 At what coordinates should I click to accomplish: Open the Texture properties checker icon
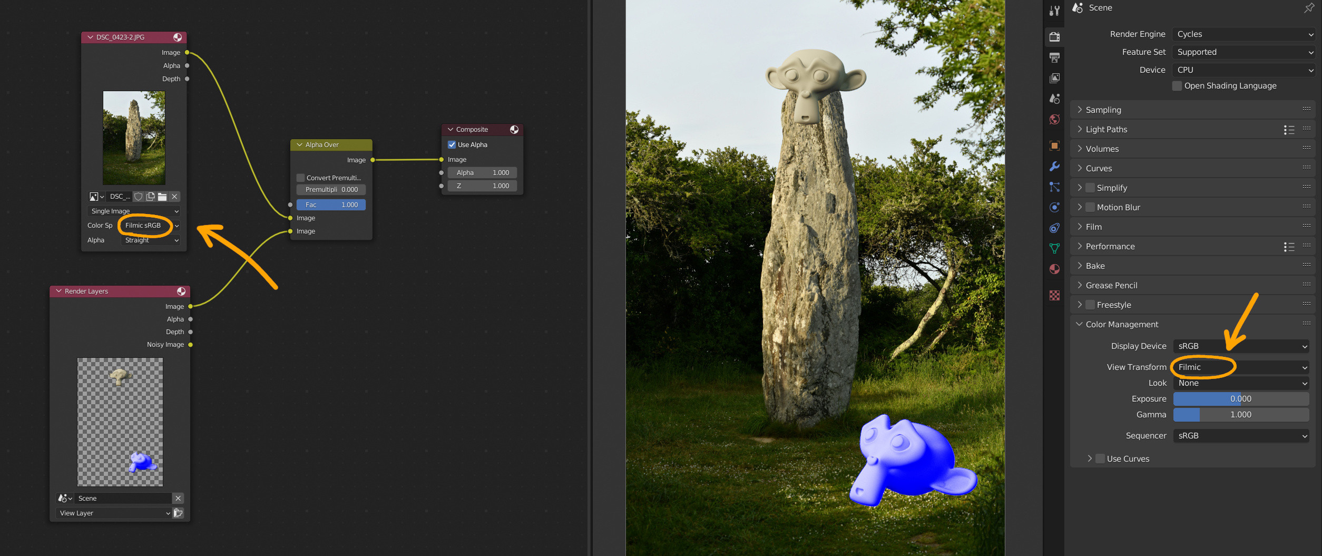[1054, 295]
